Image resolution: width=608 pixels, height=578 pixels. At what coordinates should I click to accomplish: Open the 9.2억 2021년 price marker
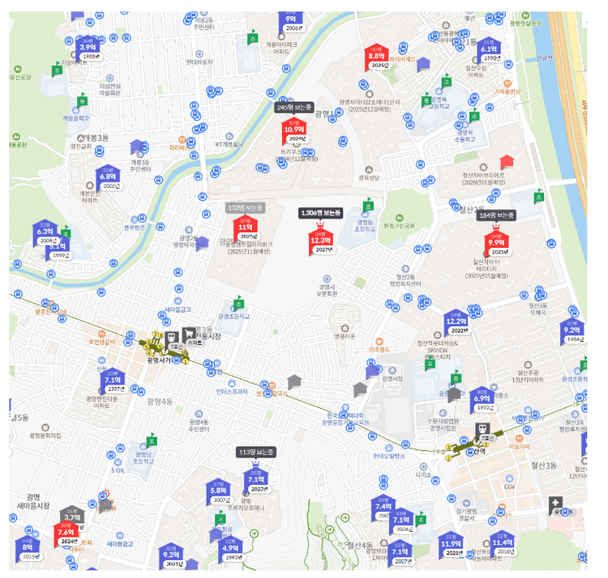[171, 555]
